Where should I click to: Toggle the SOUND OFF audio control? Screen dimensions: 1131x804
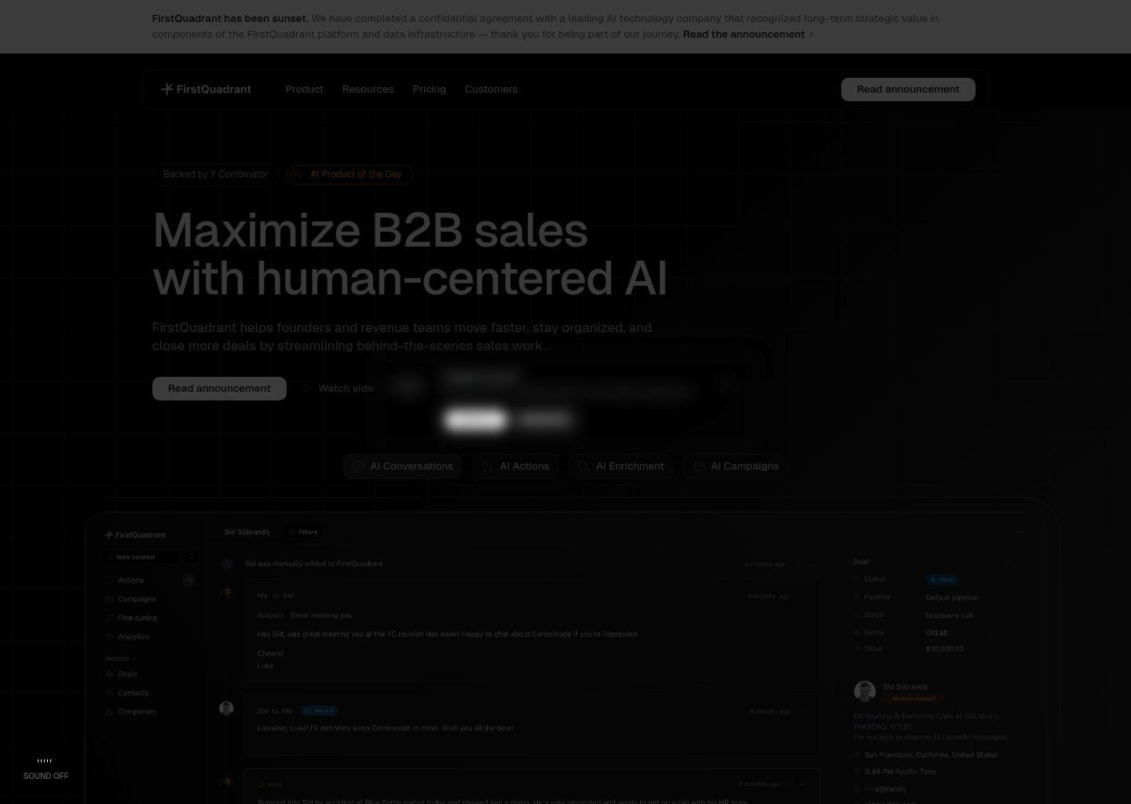pyautogui.click(x=46, y=769)
